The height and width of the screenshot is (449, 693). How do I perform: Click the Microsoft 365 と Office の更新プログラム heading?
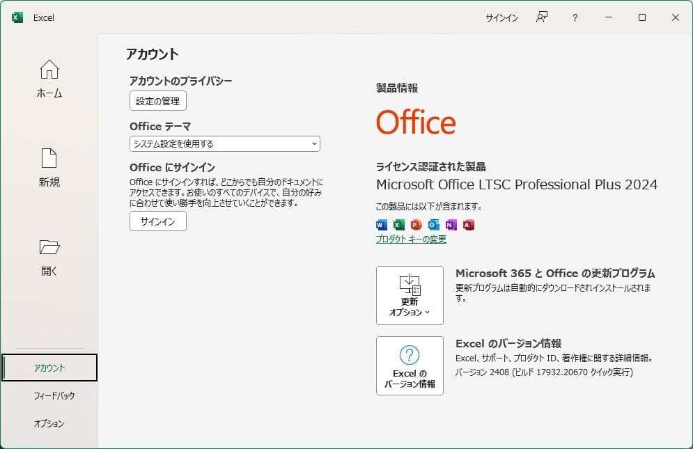click(x=555, y=273)
